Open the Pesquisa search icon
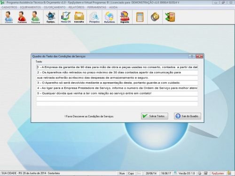This screenshot has width=235, height=176. [94, 17]
